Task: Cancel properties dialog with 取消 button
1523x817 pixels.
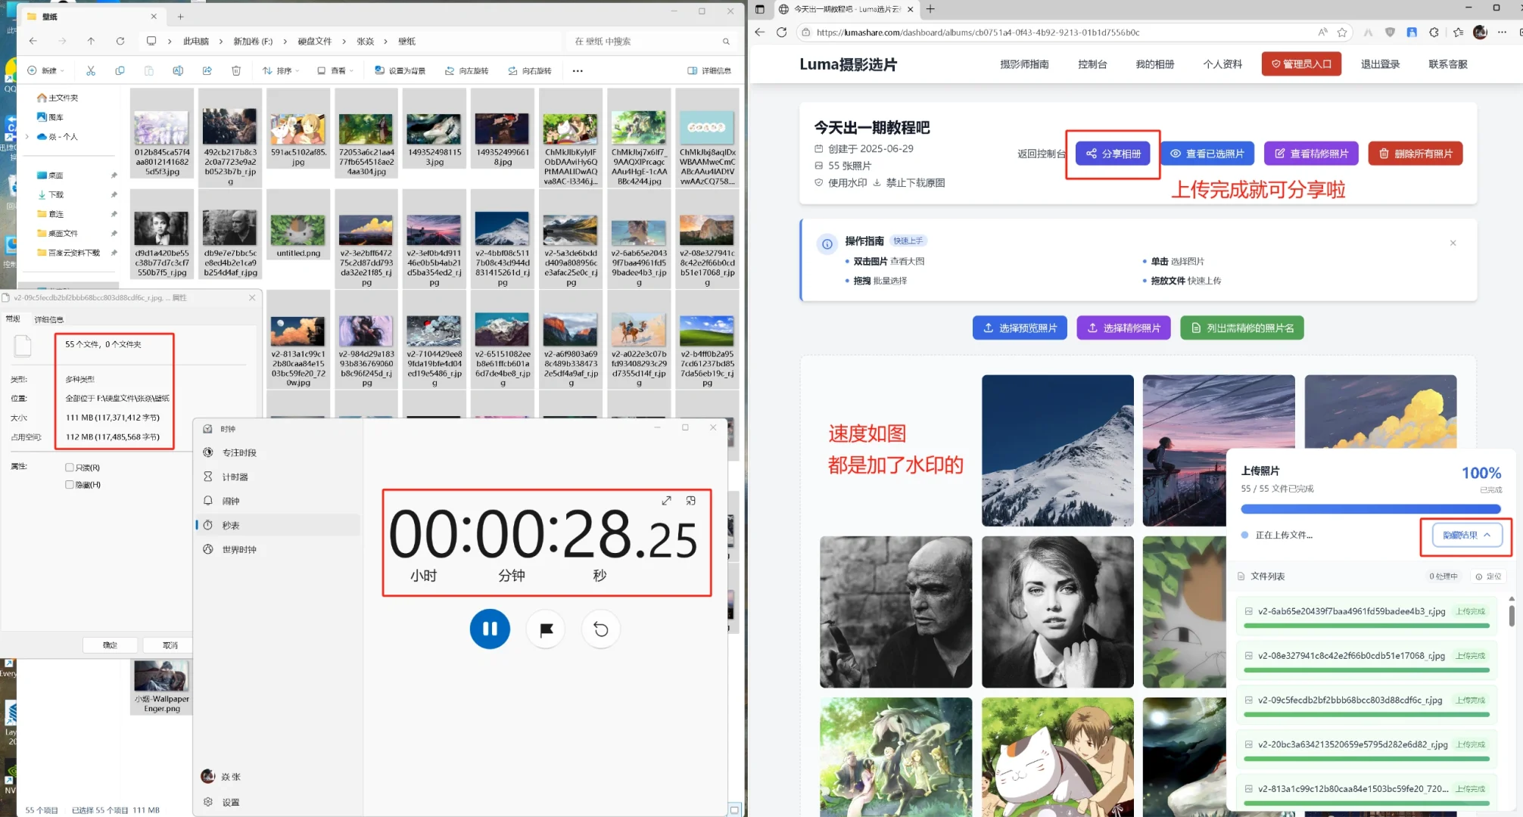Action: click(x=170, y=645)
